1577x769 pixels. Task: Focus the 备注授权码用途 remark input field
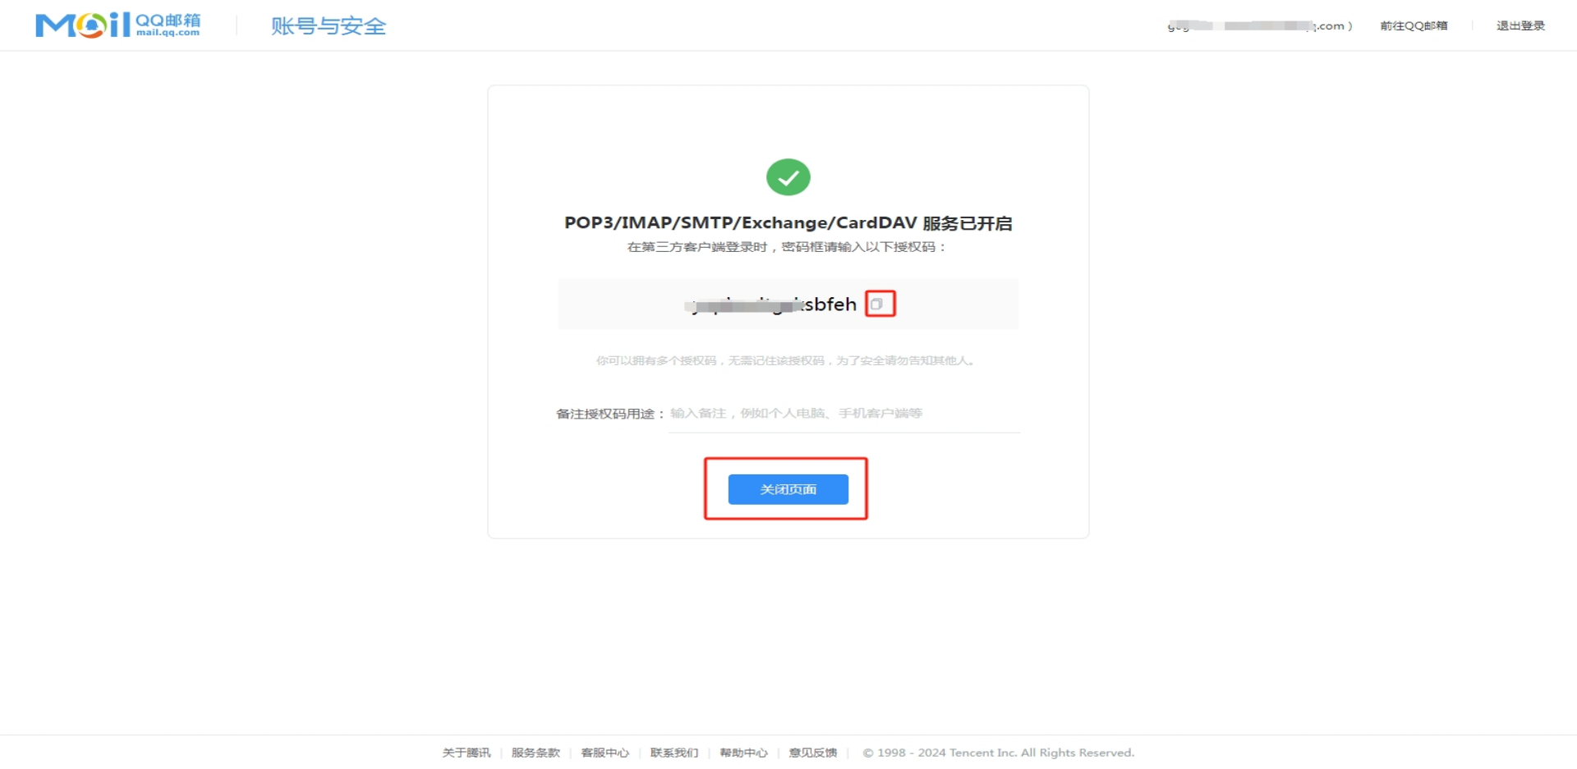pos(844,414)
